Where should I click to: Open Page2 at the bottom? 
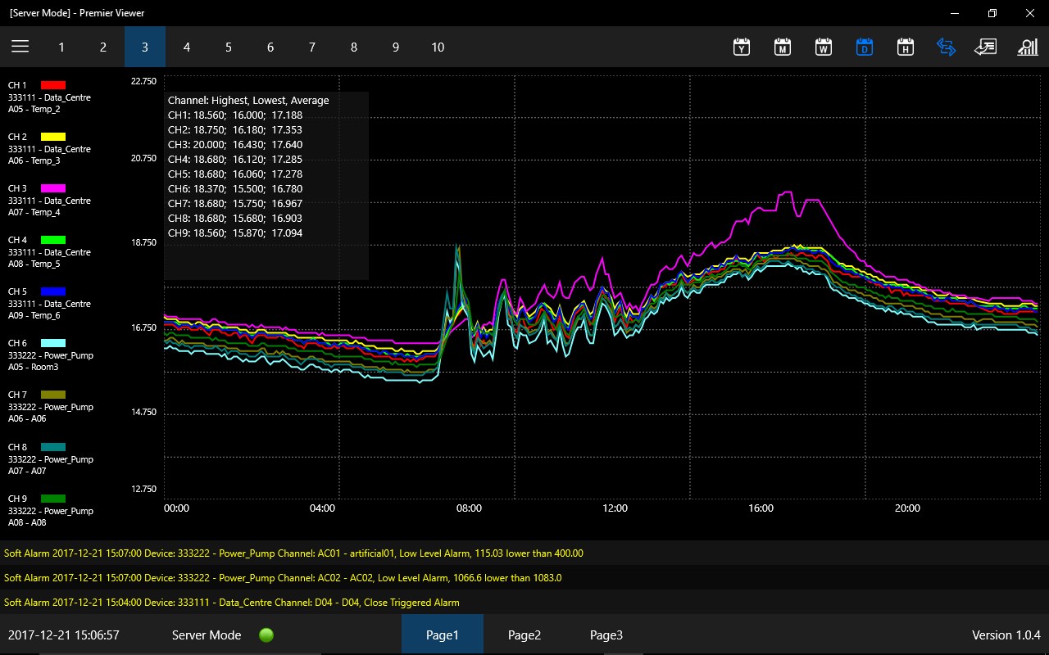[x=524, y=635]
